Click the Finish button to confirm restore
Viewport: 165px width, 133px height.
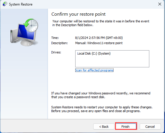coord(126,126)
